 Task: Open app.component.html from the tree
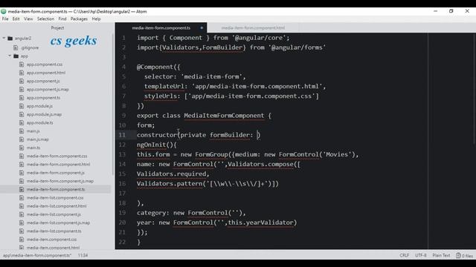(x=46, y=73)
